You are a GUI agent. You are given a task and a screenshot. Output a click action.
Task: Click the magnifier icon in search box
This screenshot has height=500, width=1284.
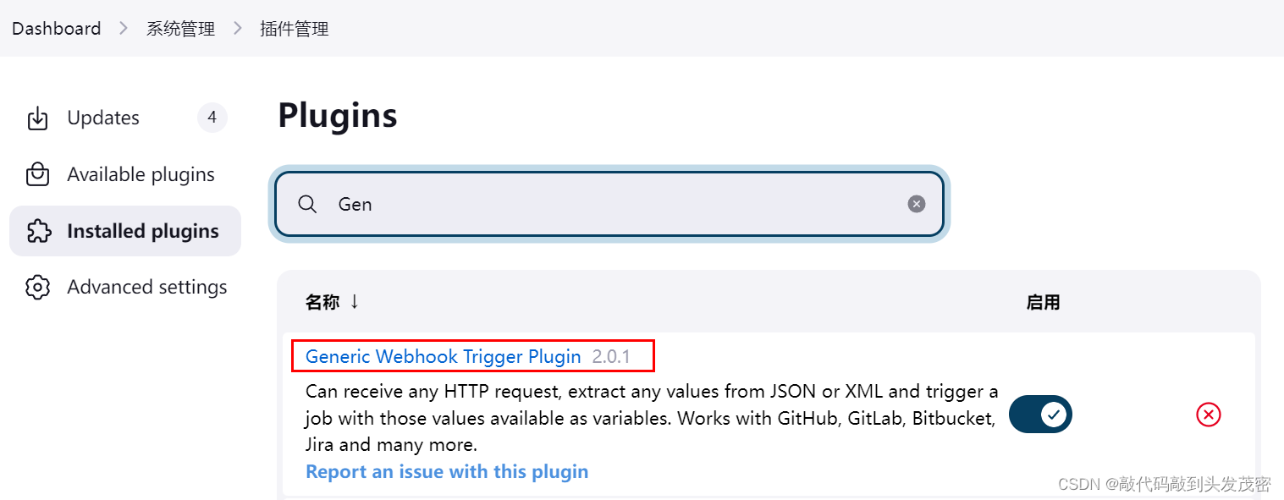308,204
